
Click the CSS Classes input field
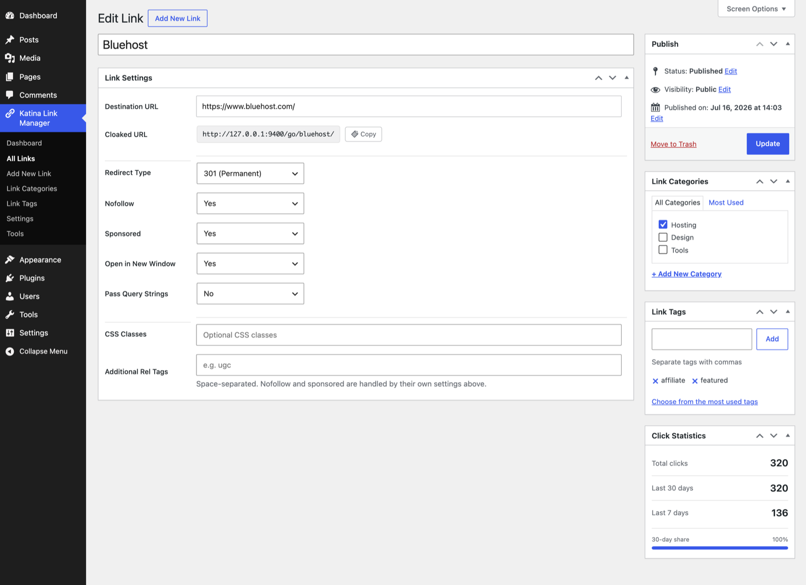(x=409, y=335)
